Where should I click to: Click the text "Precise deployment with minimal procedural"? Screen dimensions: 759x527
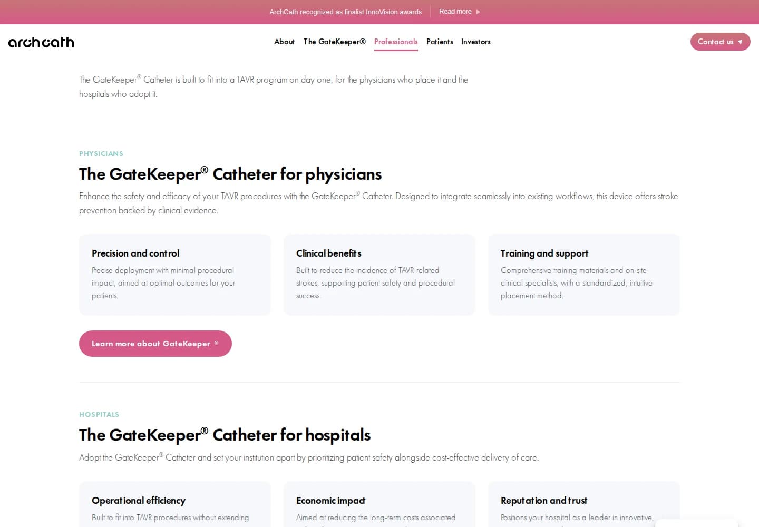tap(163, 270)
